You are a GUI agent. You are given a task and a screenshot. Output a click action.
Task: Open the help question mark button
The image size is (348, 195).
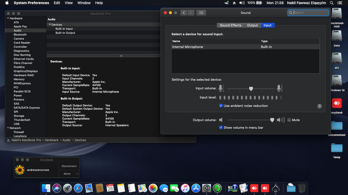(x=319, y=106)
